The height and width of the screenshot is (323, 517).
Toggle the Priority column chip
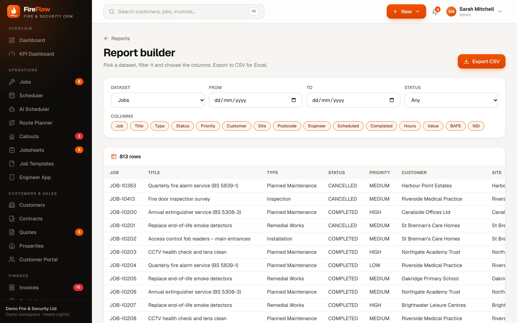click(x=208, y=126)
